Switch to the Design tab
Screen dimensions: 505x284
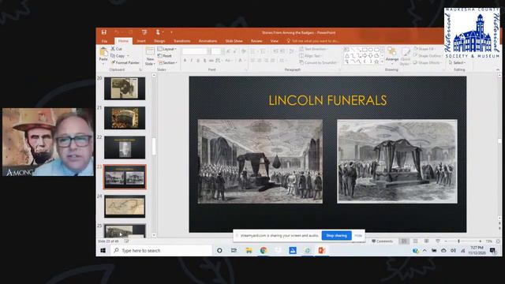pos(159,41)
